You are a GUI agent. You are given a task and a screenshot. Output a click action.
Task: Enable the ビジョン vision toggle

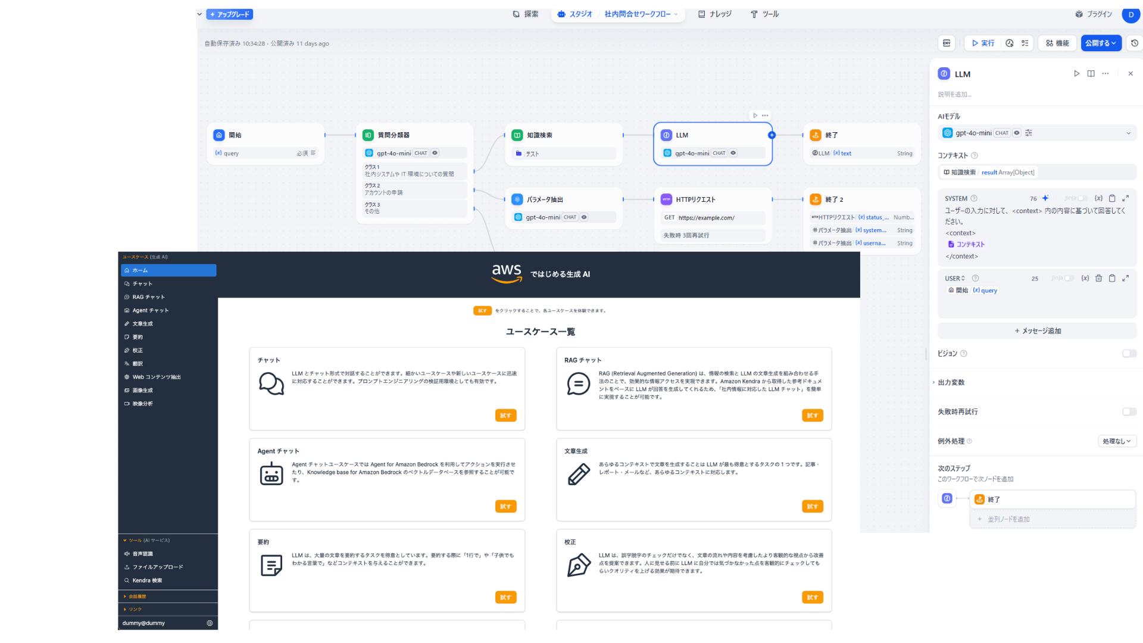pos(1129,354)
